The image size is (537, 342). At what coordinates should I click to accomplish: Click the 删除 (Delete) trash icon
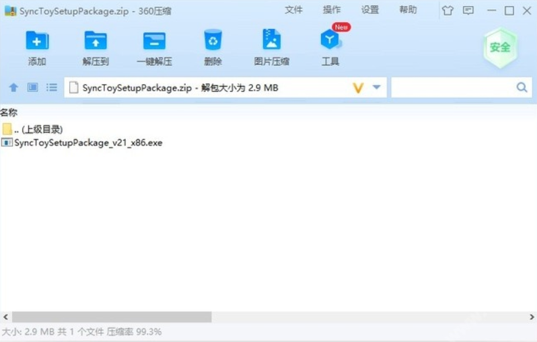click(x=213, y=40)
